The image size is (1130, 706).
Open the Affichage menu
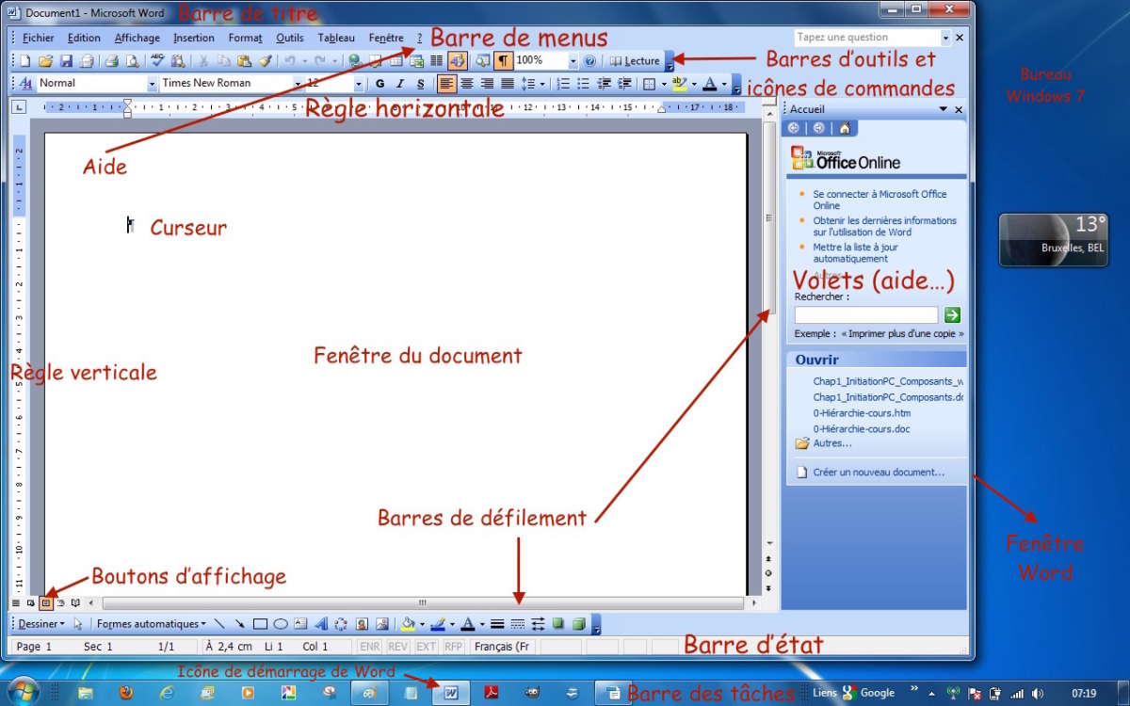137,39
